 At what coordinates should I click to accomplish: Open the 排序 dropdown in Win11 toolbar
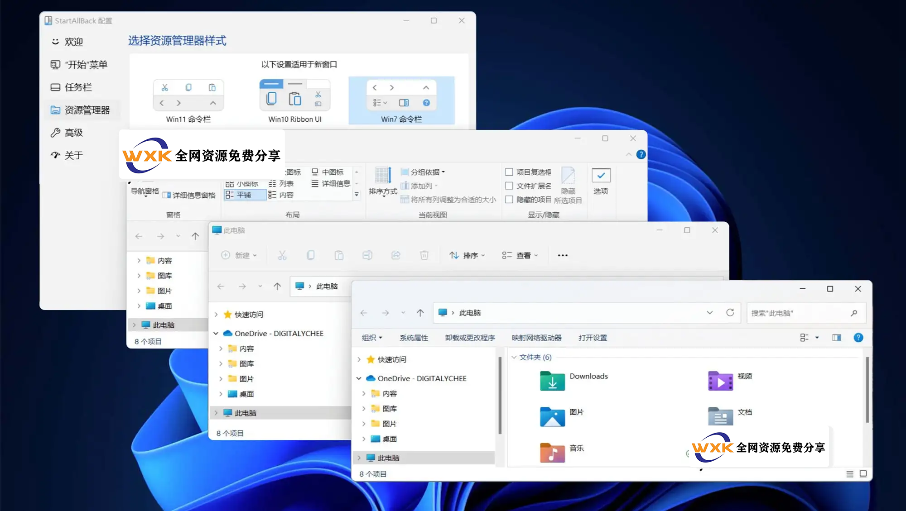click(467, 255)
